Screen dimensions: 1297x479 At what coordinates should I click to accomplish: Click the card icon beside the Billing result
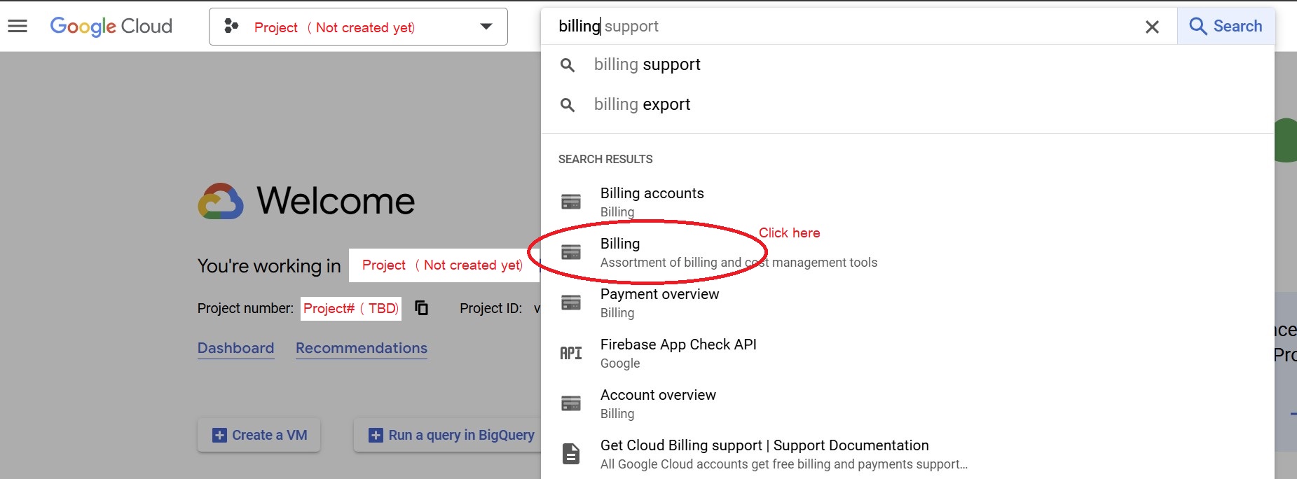pyautogui.click(x=571, y=252)
